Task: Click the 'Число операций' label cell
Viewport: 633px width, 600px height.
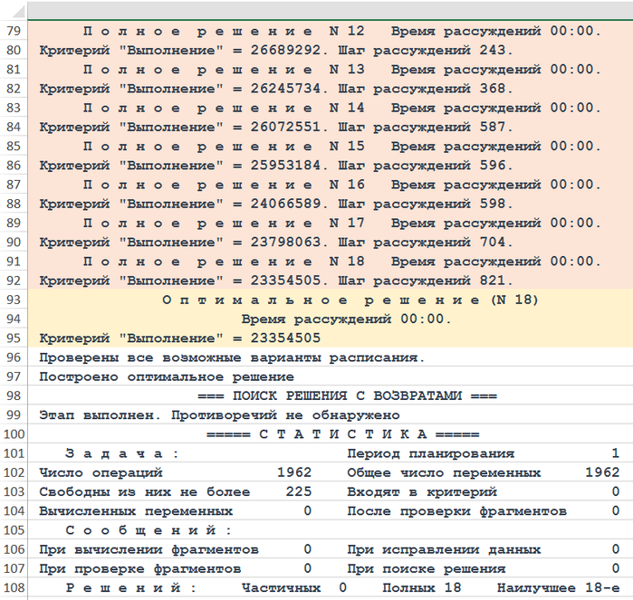Action: [x=101, y=472]
